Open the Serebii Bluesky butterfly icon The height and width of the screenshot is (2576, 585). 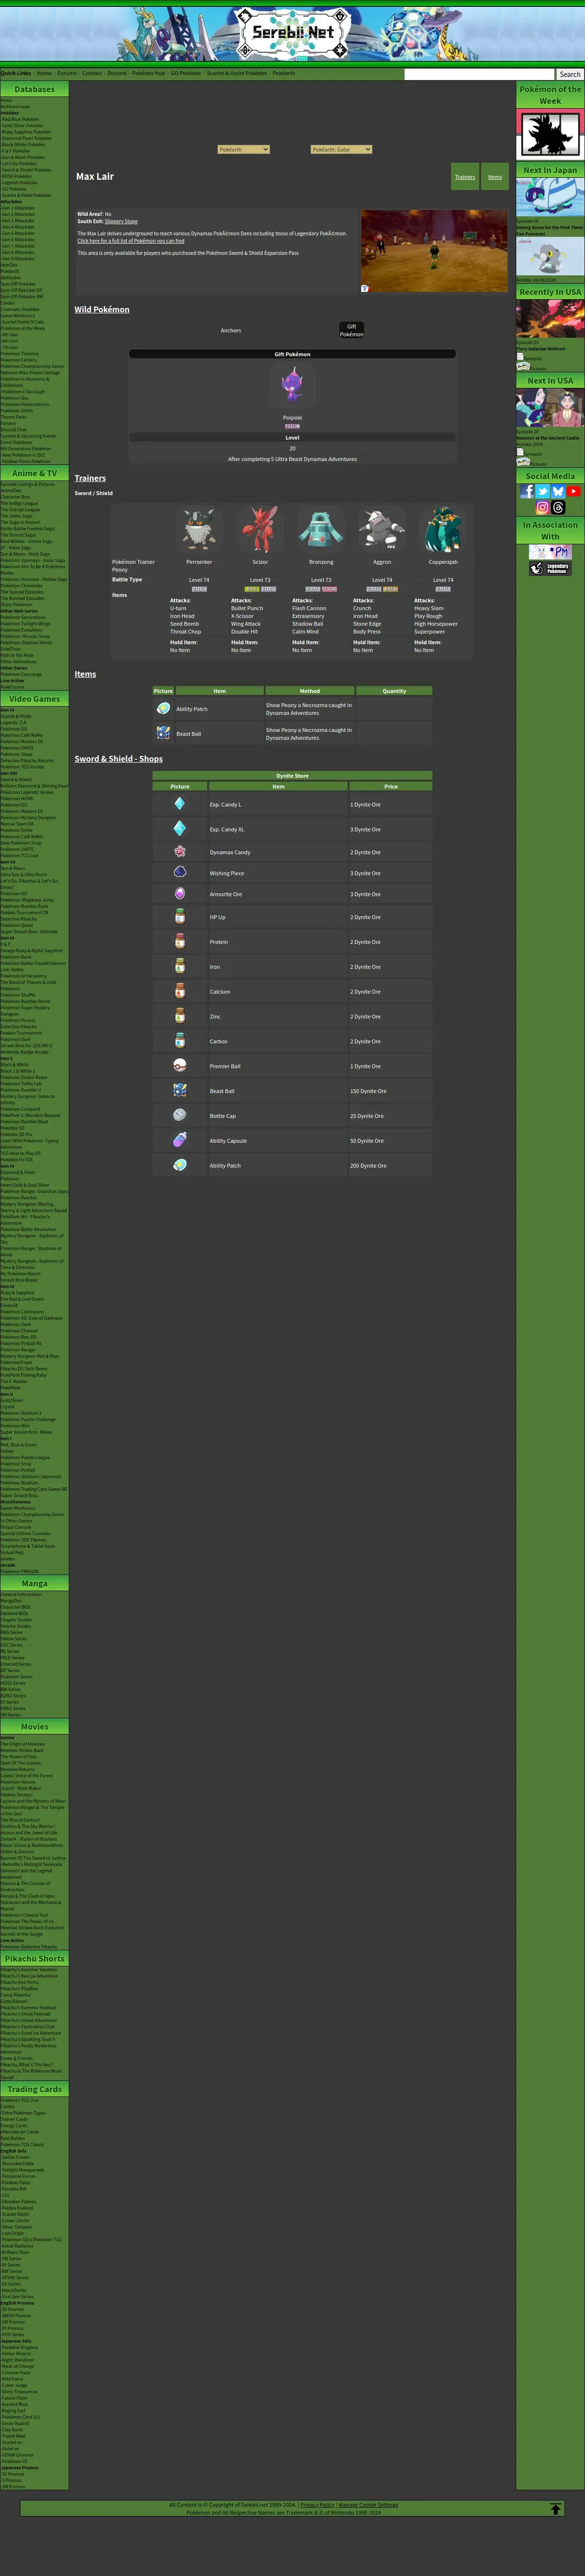(558, 491)
